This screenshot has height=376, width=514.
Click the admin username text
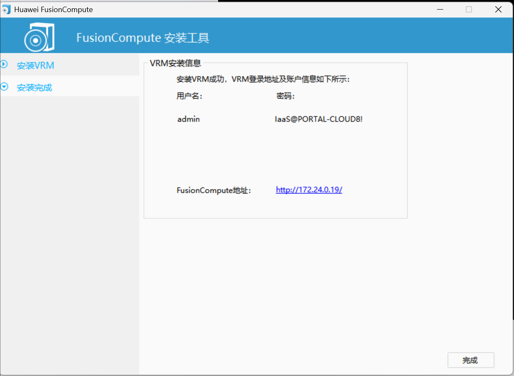click(189, 119)
